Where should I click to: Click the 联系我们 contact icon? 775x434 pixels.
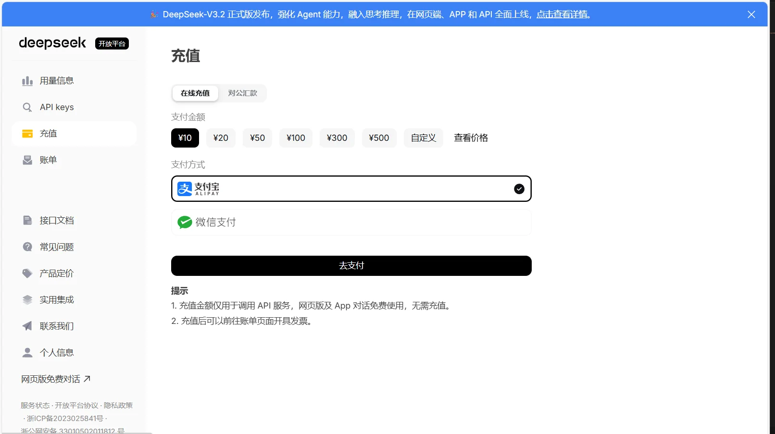[x=27, y=326]
